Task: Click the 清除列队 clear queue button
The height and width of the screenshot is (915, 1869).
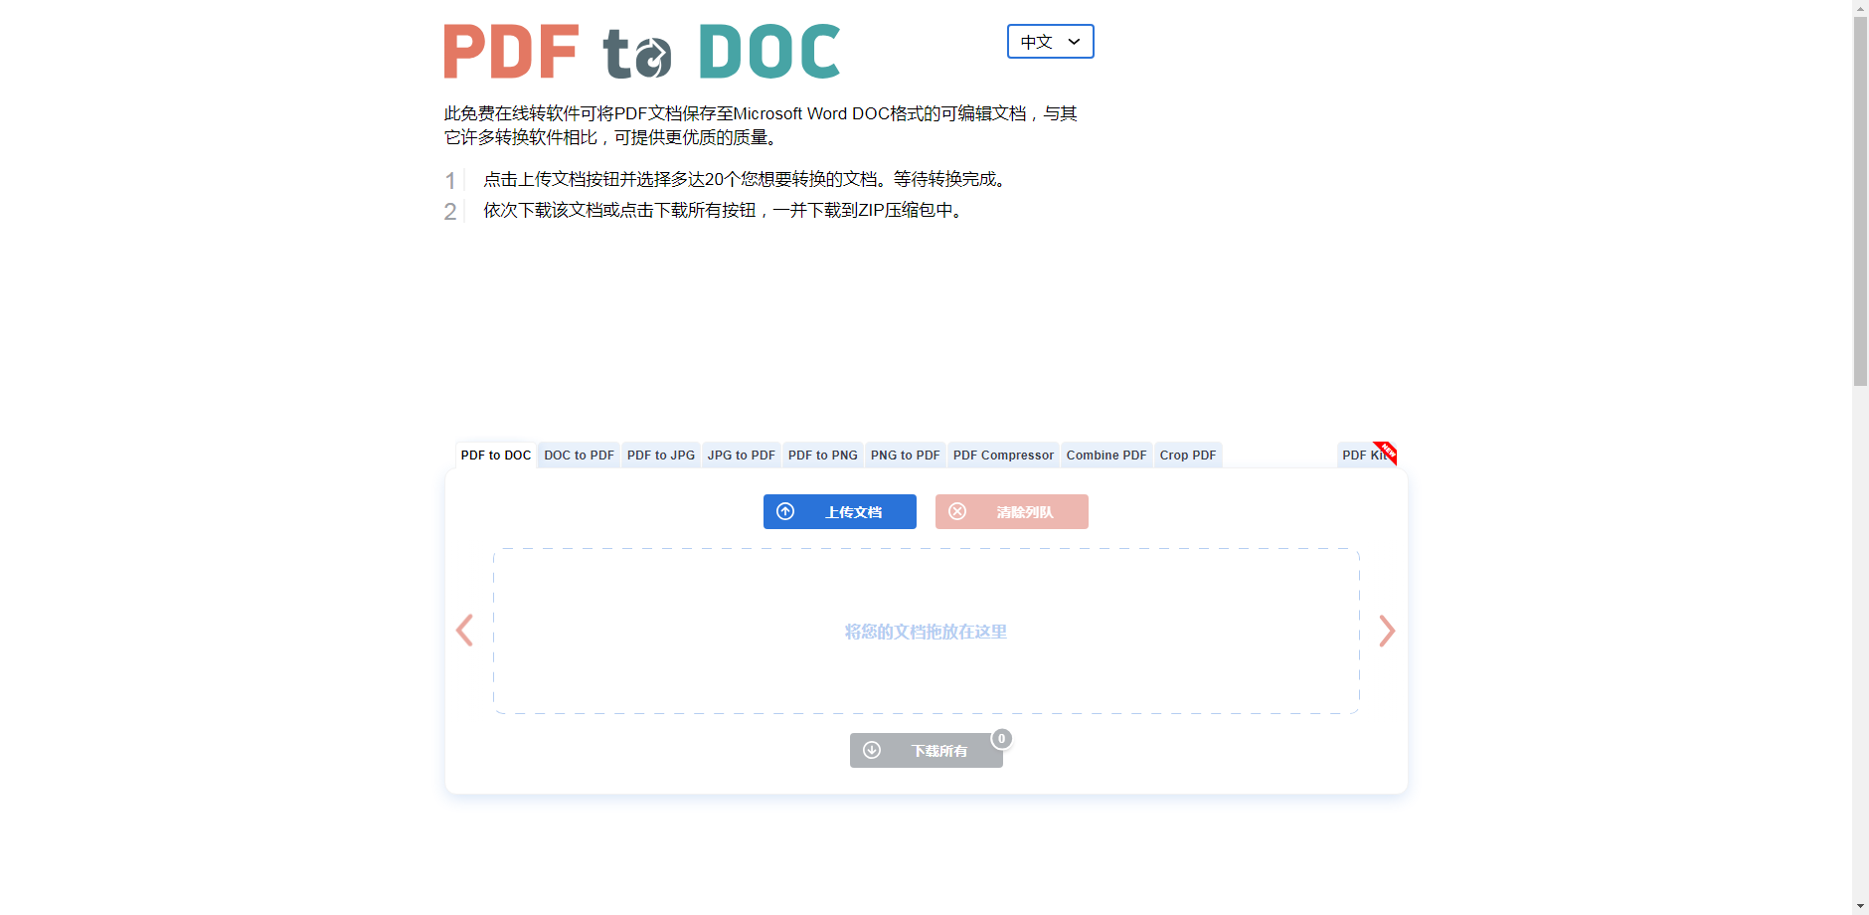Action: click(x=1012, y=512)
